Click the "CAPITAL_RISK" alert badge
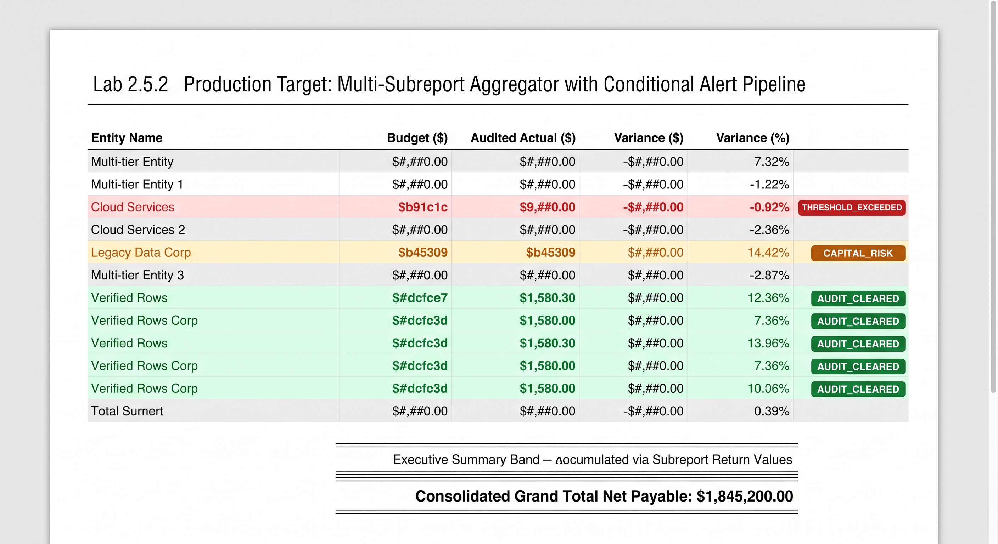The width and height of the screenshot is (998, 544). (858, 253)
